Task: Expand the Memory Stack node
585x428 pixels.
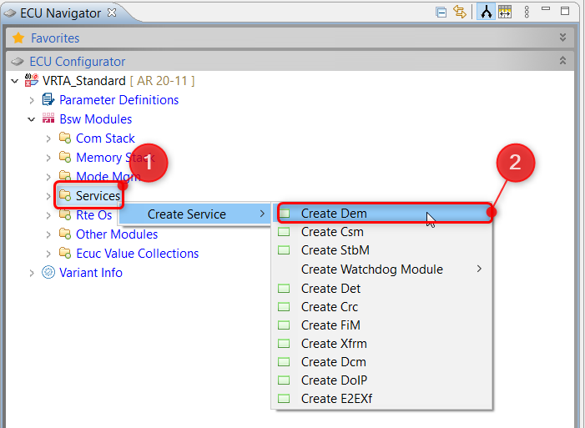Action: pyautogui.click(x=48, y=158)
